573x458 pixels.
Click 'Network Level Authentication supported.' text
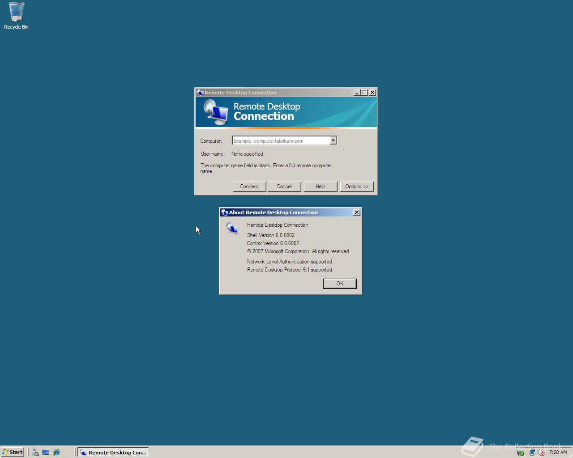tap(290, 262)
